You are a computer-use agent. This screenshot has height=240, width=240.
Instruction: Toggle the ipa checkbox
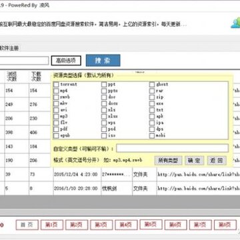coord(152,123)
